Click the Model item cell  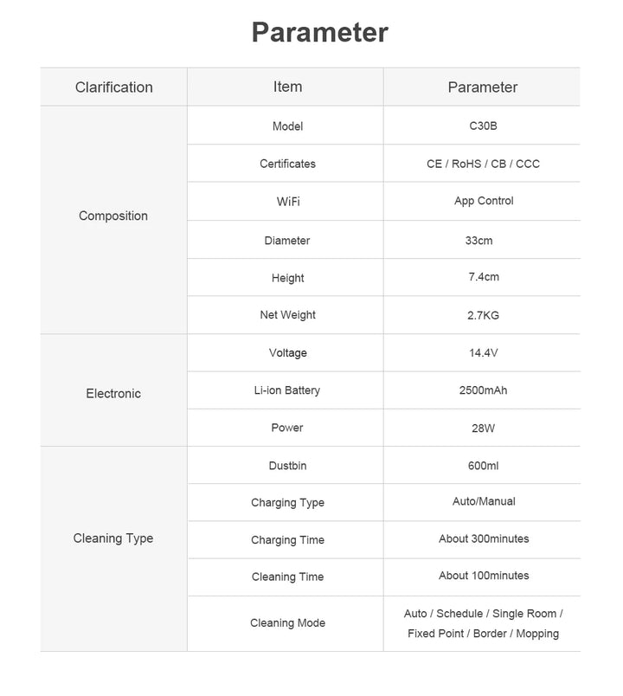pos(287,126)
